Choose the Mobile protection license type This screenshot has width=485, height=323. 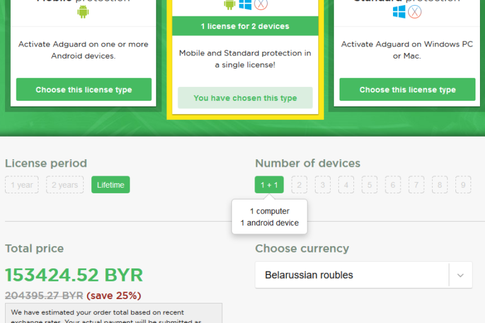[84, 89]
